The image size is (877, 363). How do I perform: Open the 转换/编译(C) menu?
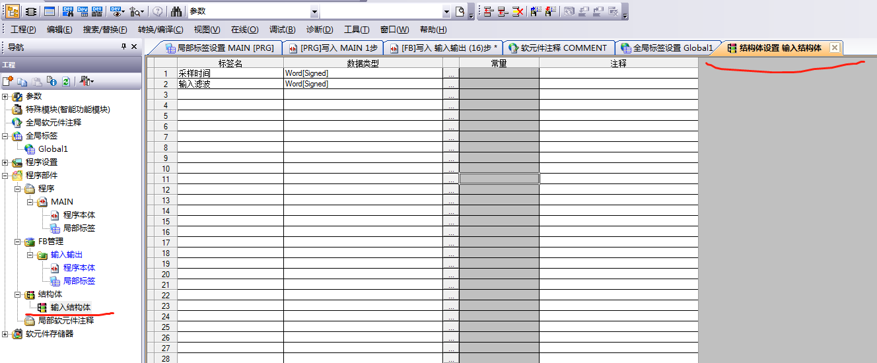pyautogui.click(x=160, y=30)
